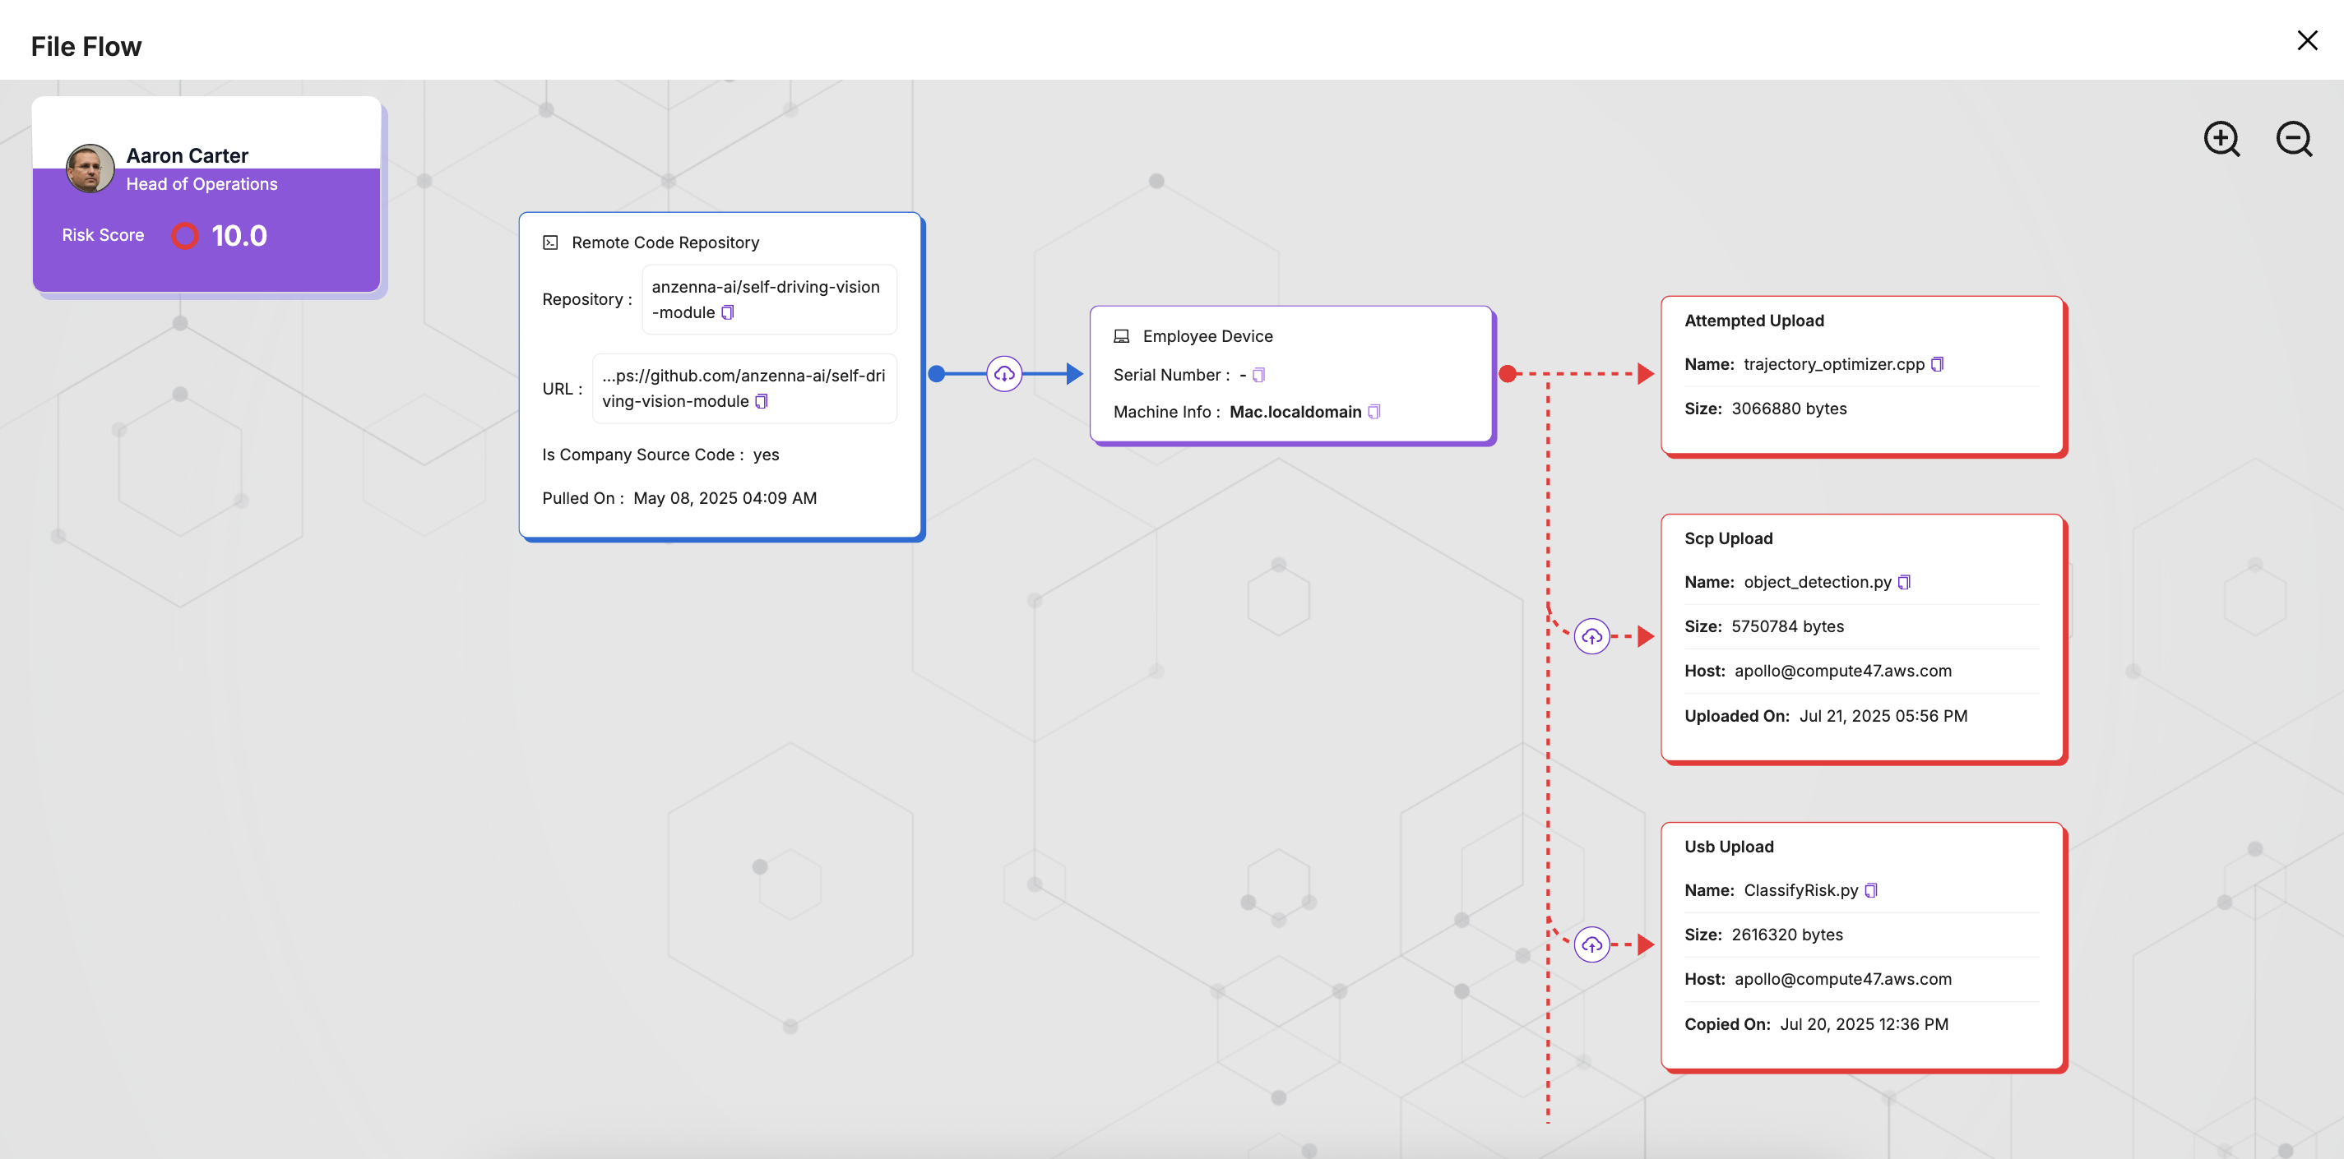2344x1159 pixels.
Task: Click the Head of Operations title
Action: (202, 184)
